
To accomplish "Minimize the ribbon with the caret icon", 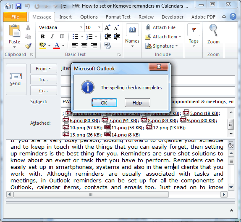I will (x=224, y=17).
